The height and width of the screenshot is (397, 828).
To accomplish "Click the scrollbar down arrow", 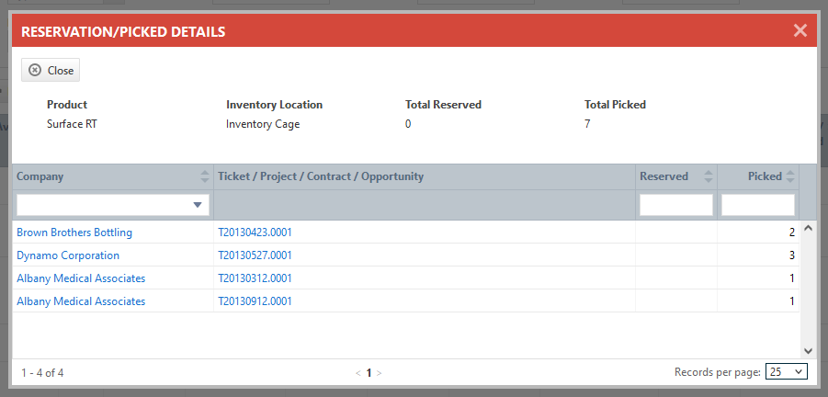I will (808, 350).
